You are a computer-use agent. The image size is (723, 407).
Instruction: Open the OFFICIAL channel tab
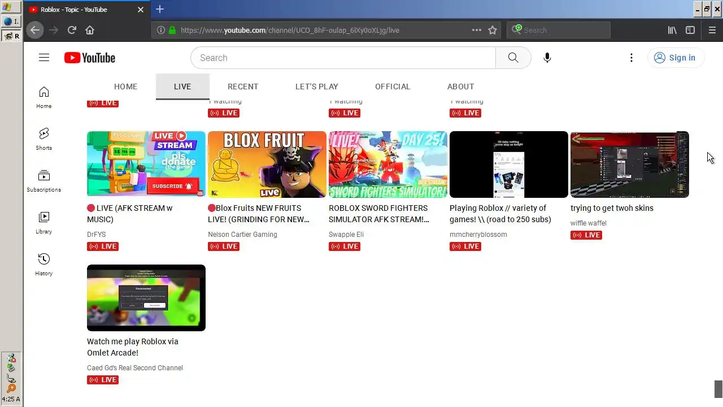point(393,86)
